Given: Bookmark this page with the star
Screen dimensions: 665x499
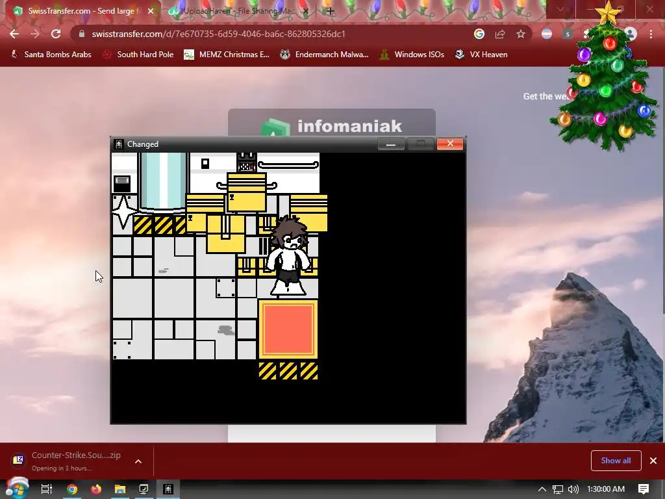Looking at the screenshot, I should click(x=521, y=34).
